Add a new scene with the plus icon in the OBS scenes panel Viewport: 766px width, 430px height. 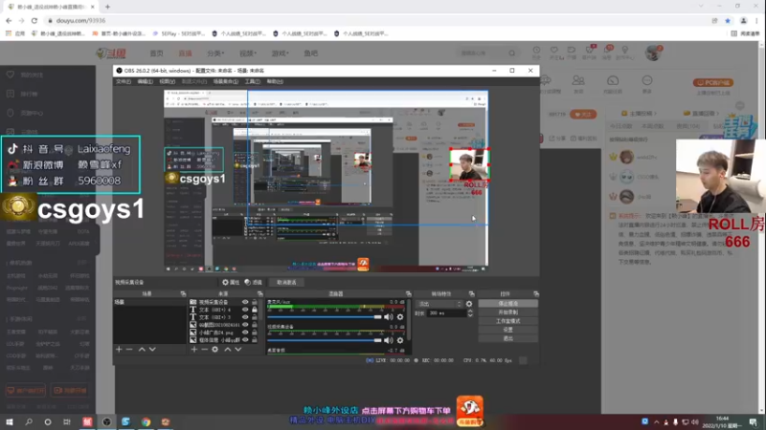(119, 349)
